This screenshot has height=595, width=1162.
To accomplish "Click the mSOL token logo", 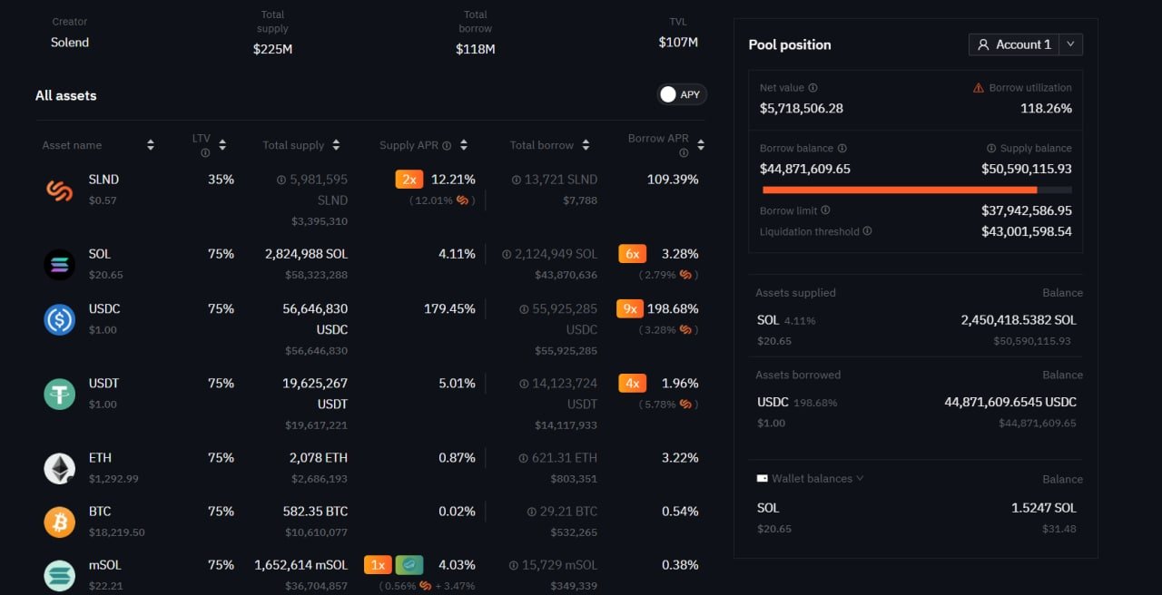I will [x=59, y=575].
